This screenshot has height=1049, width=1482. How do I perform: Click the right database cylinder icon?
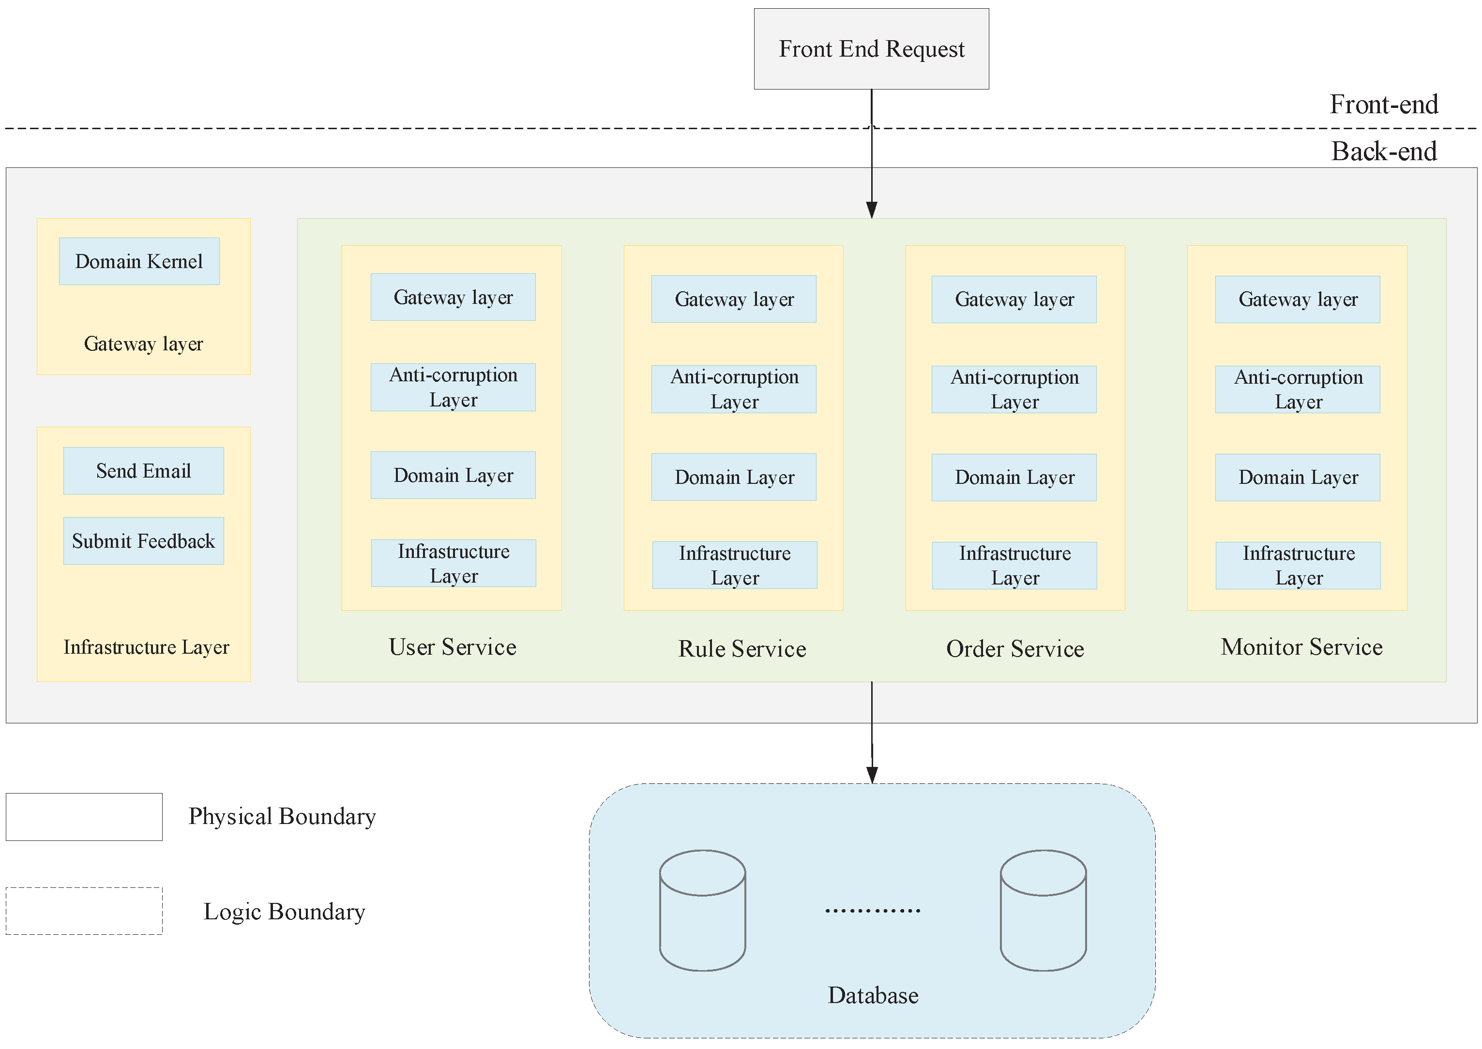coord(1043,911)
